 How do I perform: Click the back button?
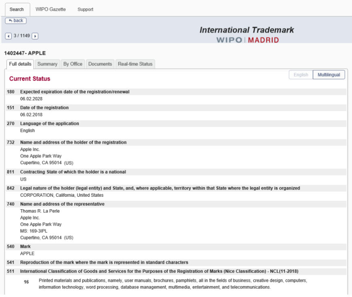[x=16, y=21]
